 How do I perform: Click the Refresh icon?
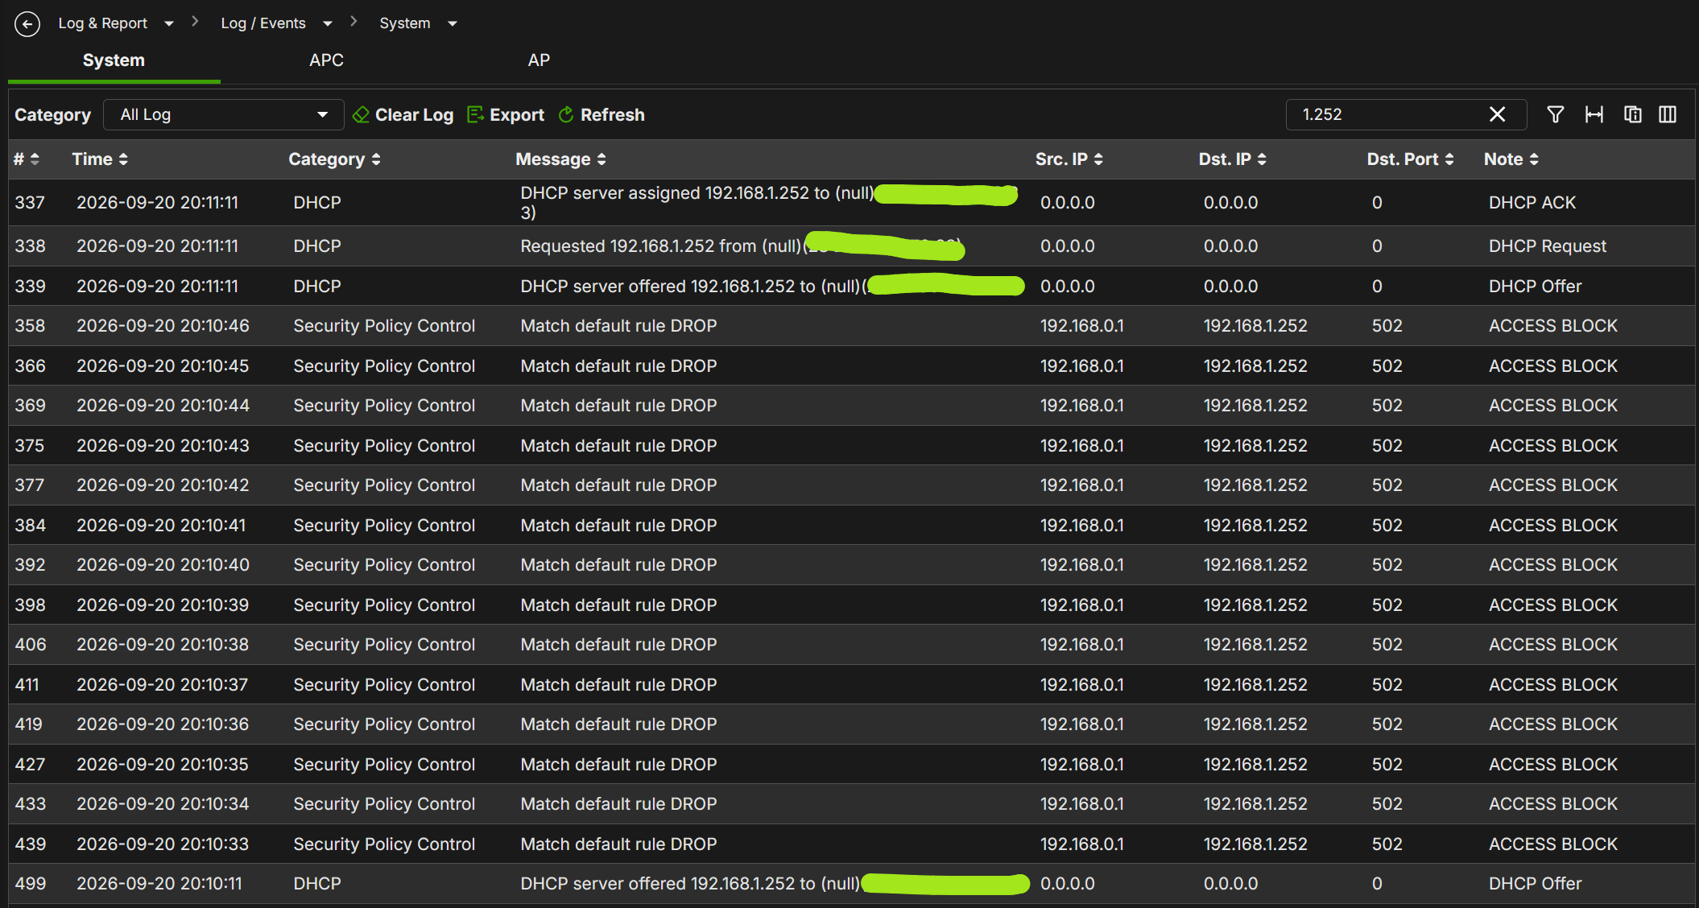(566, 114)
